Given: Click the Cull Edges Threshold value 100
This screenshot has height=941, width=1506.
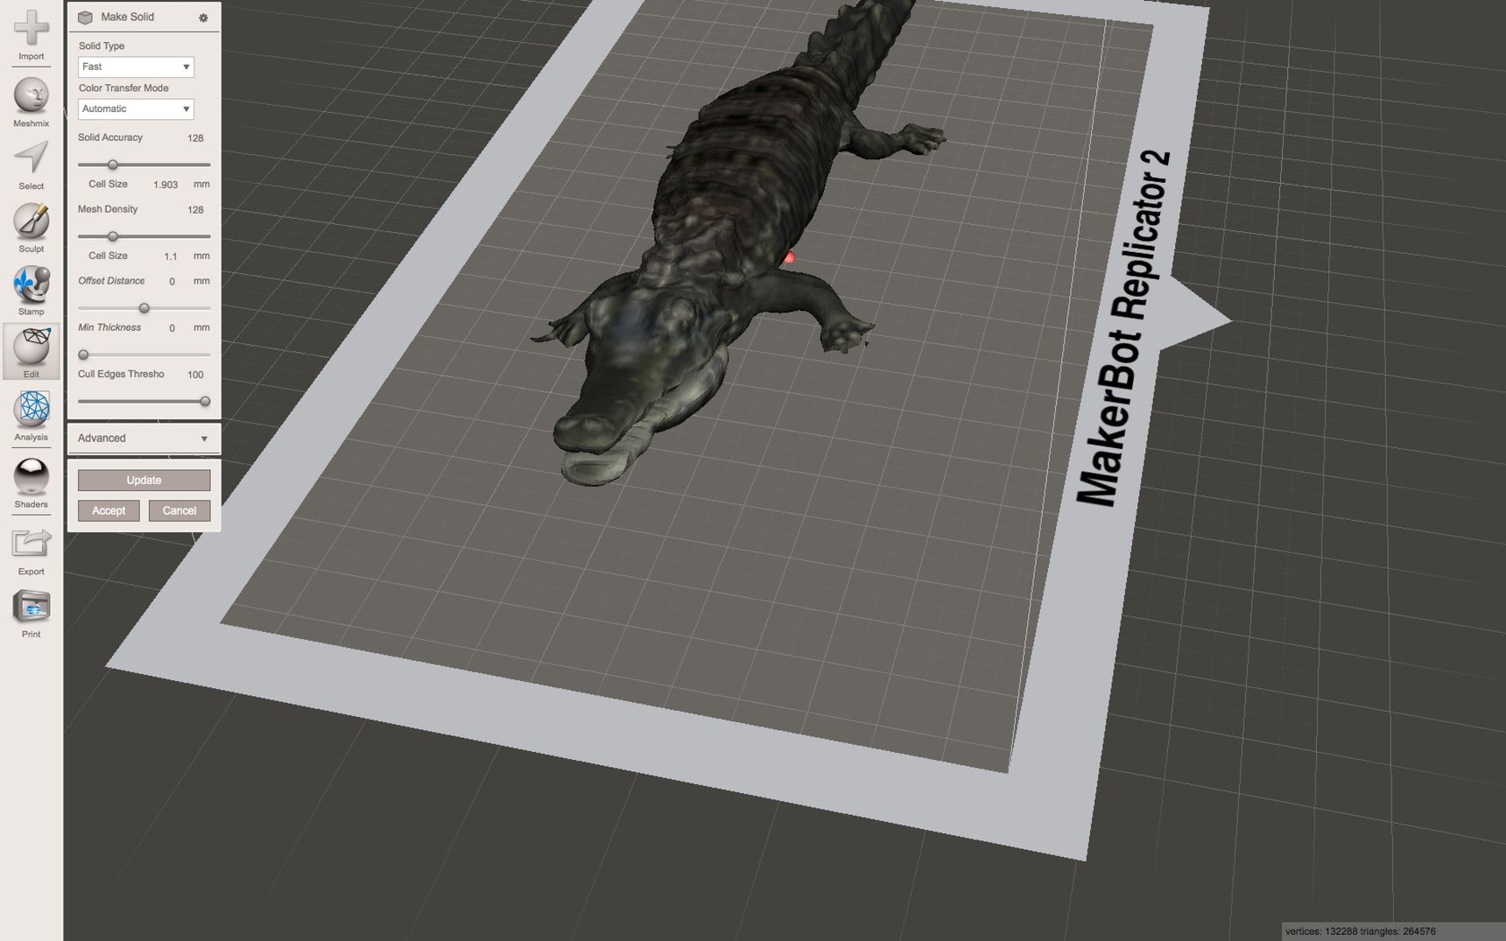Looking at the screenshot, I should [x=195, y=375].
